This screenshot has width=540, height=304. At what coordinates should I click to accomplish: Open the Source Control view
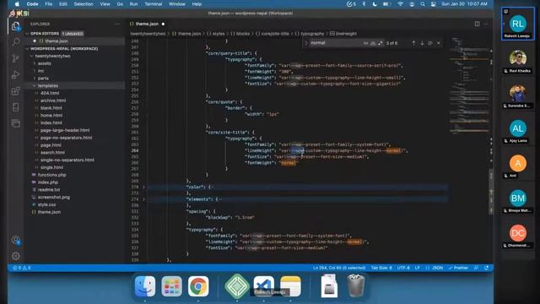coord(15,58)
